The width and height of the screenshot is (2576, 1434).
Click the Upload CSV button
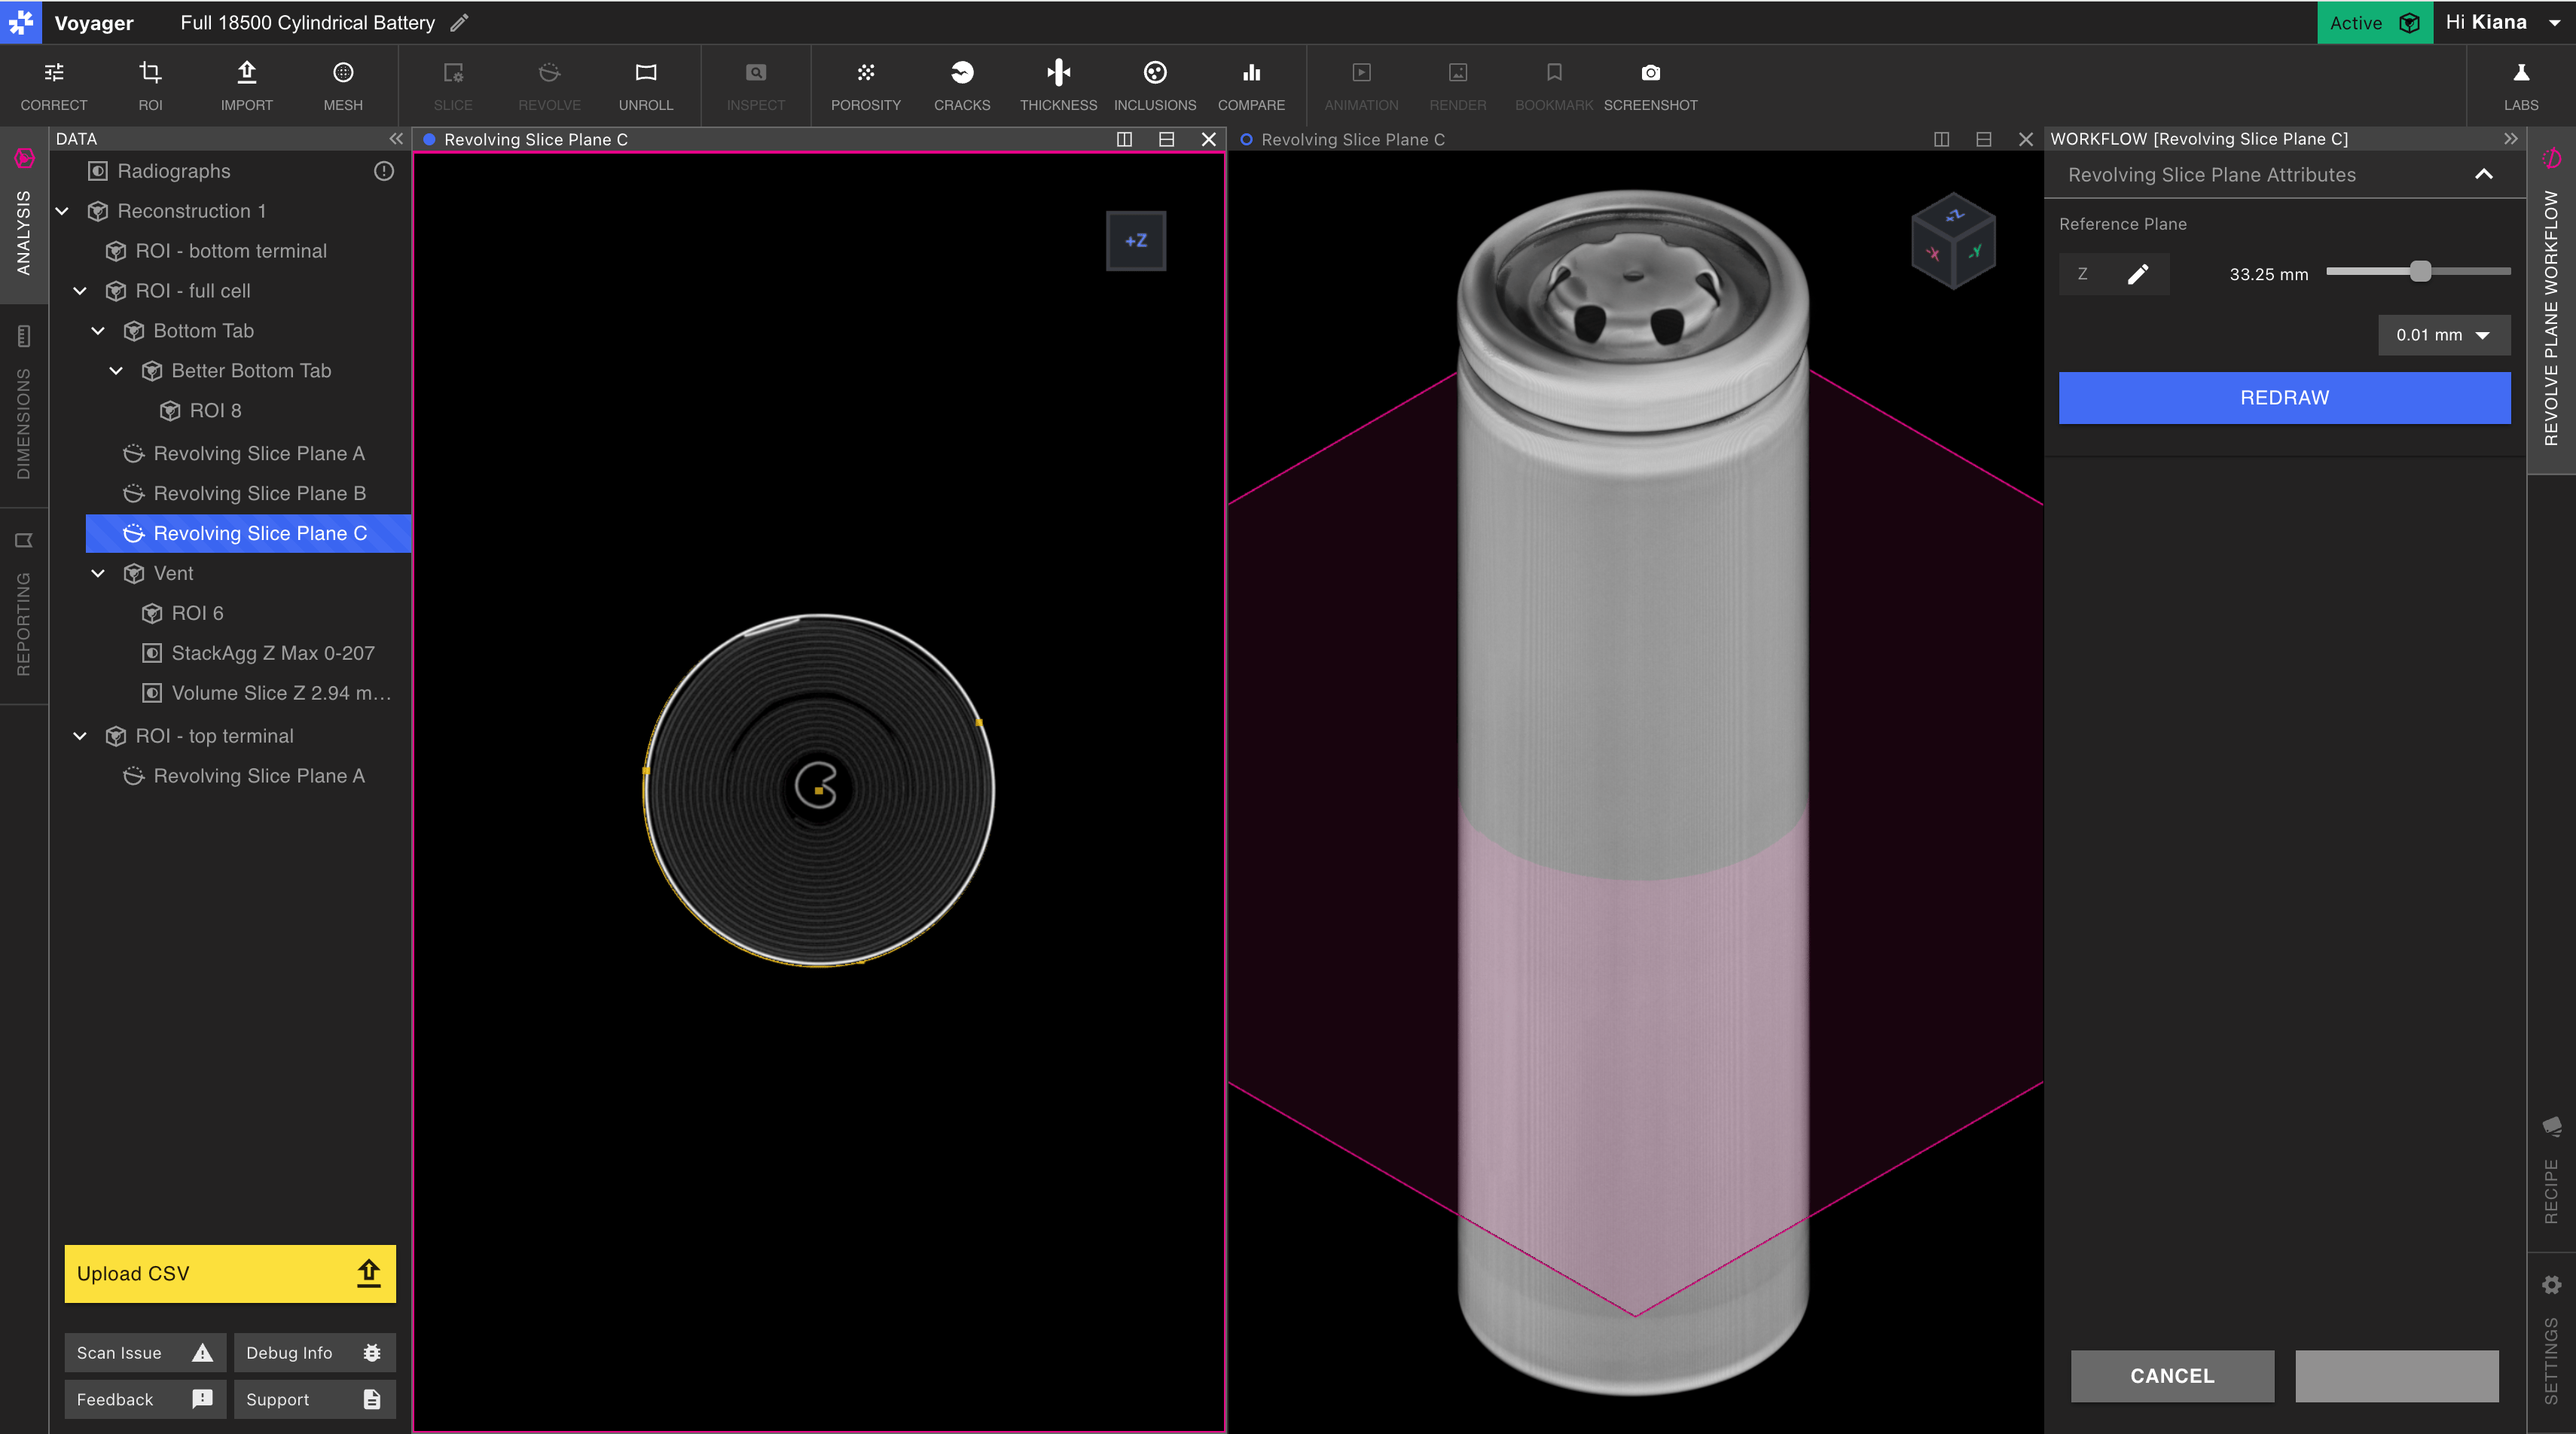point(230,1273)
